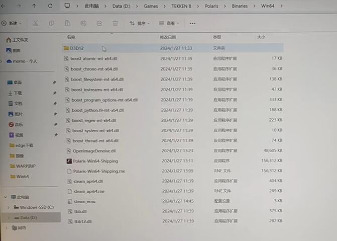
Task: Select boost_iostreams-mt-x64.dll file
Action: click(173, 90)
